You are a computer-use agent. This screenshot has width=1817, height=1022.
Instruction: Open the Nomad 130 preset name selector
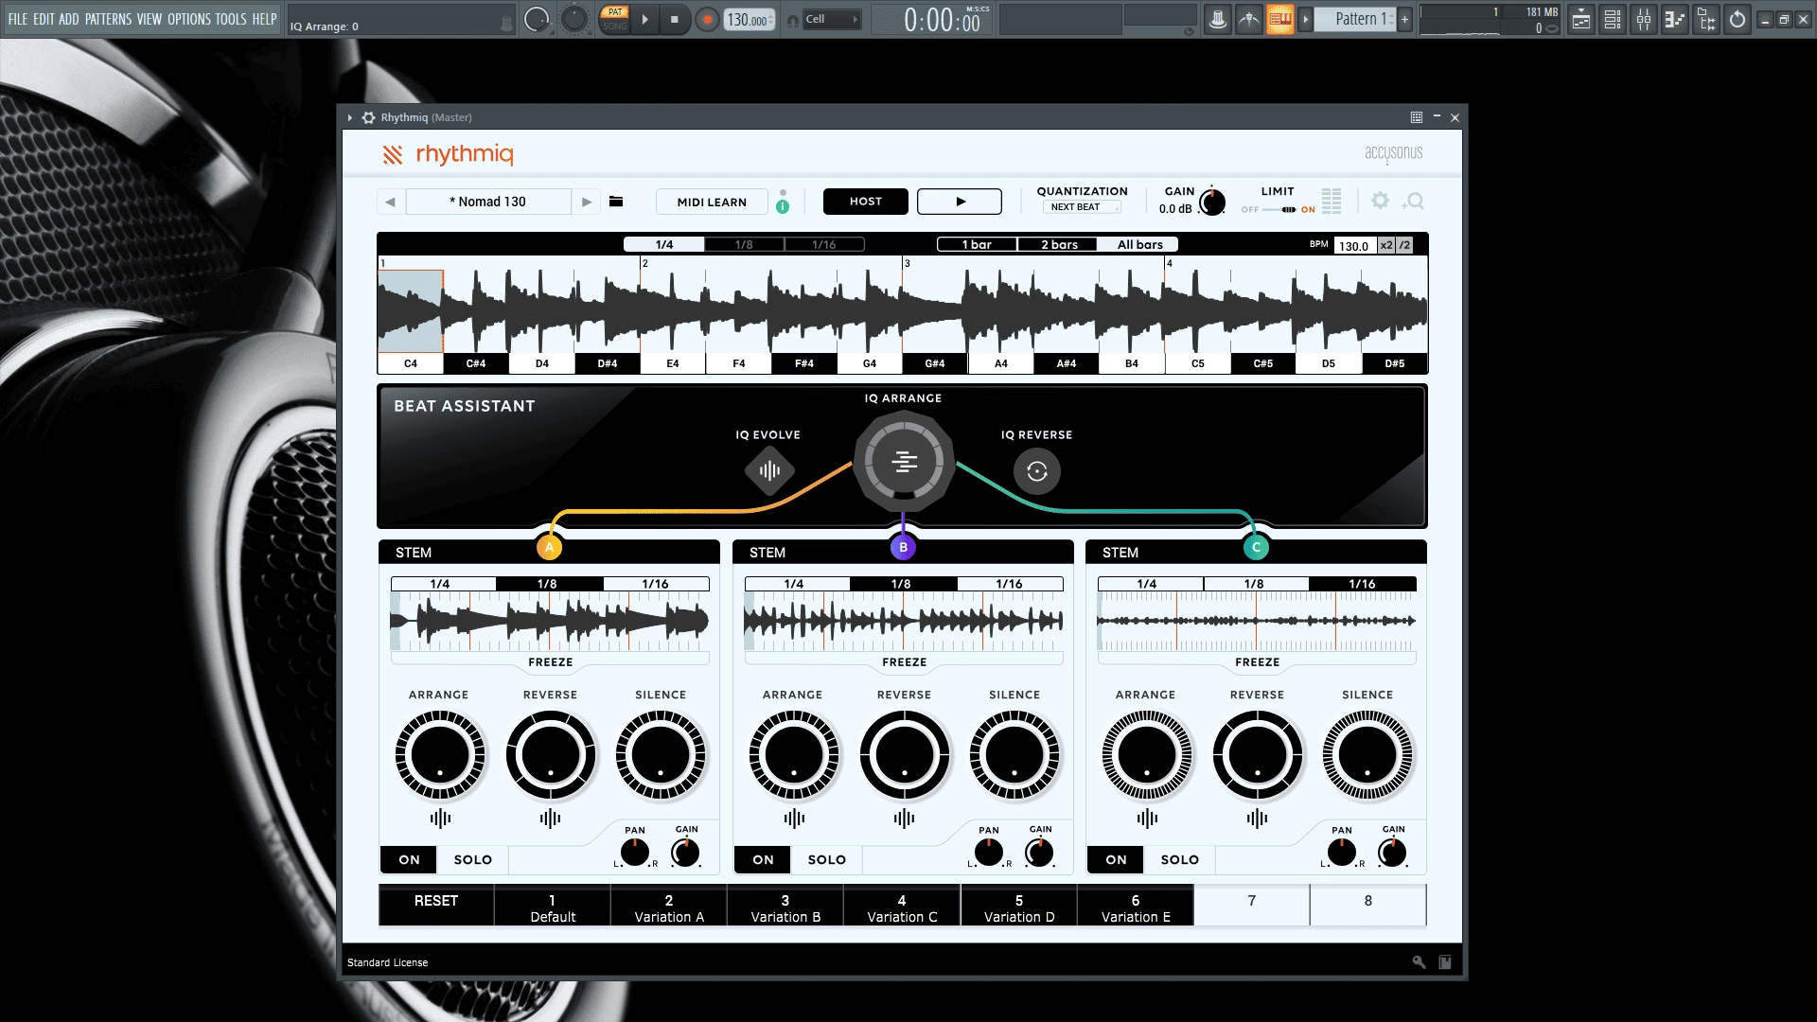pyautogui.click(x=488, y=202)
